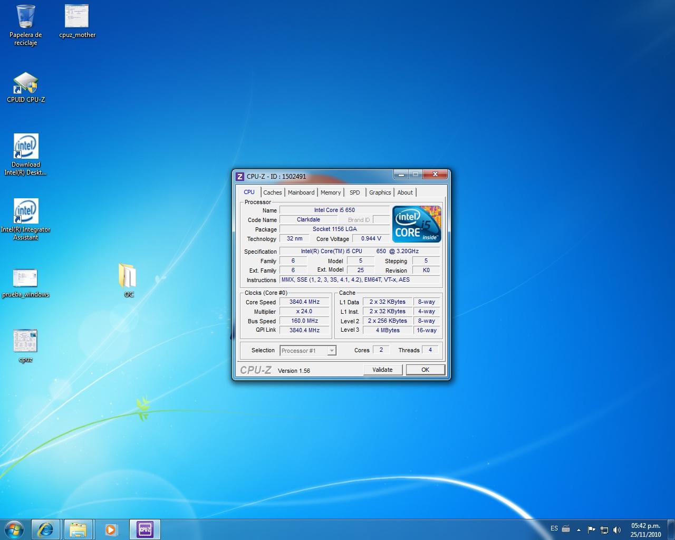This screenshot has width=675, height=540.
Task: Launch Internet Explorer from taskbar
Action: point(46,529)
